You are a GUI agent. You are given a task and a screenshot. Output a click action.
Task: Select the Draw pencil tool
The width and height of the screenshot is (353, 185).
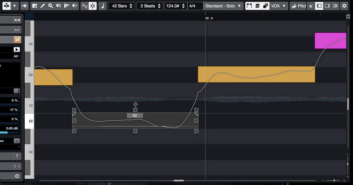pos(42,6)
